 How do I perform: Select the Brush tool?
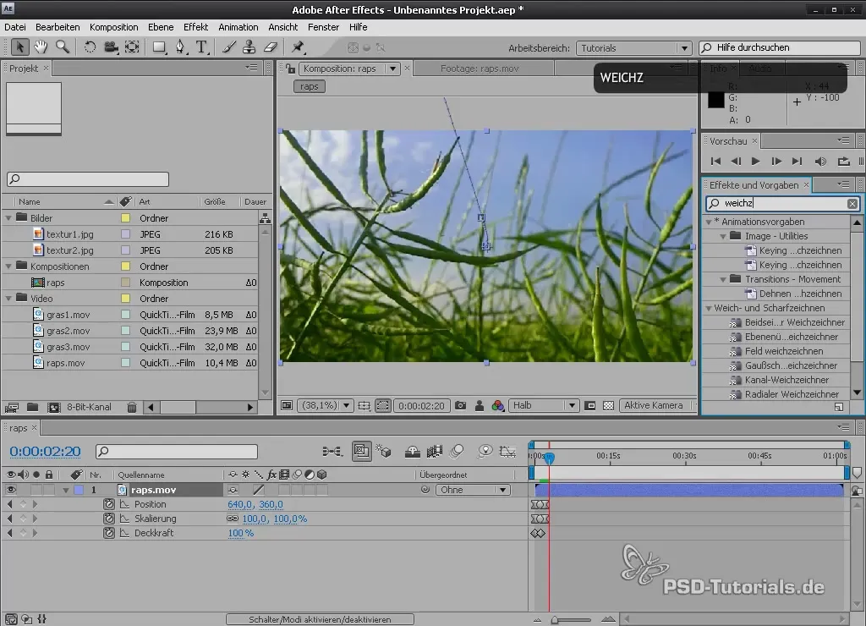pyautogui.click(x=228, y=47)
